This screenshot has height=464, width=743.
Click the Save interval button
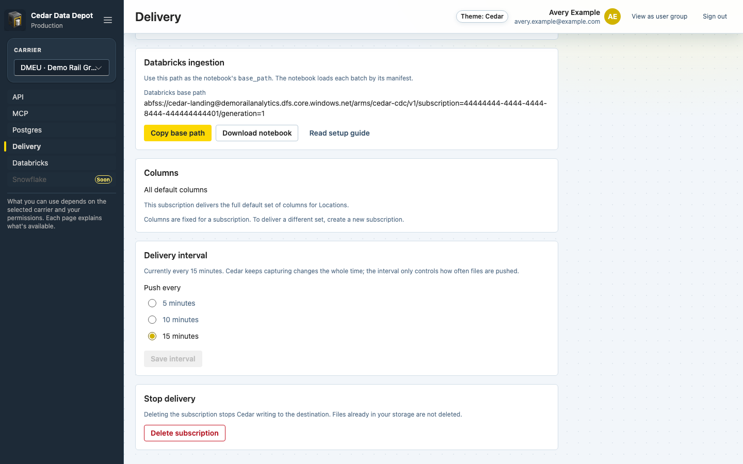(x=173, y=359)
